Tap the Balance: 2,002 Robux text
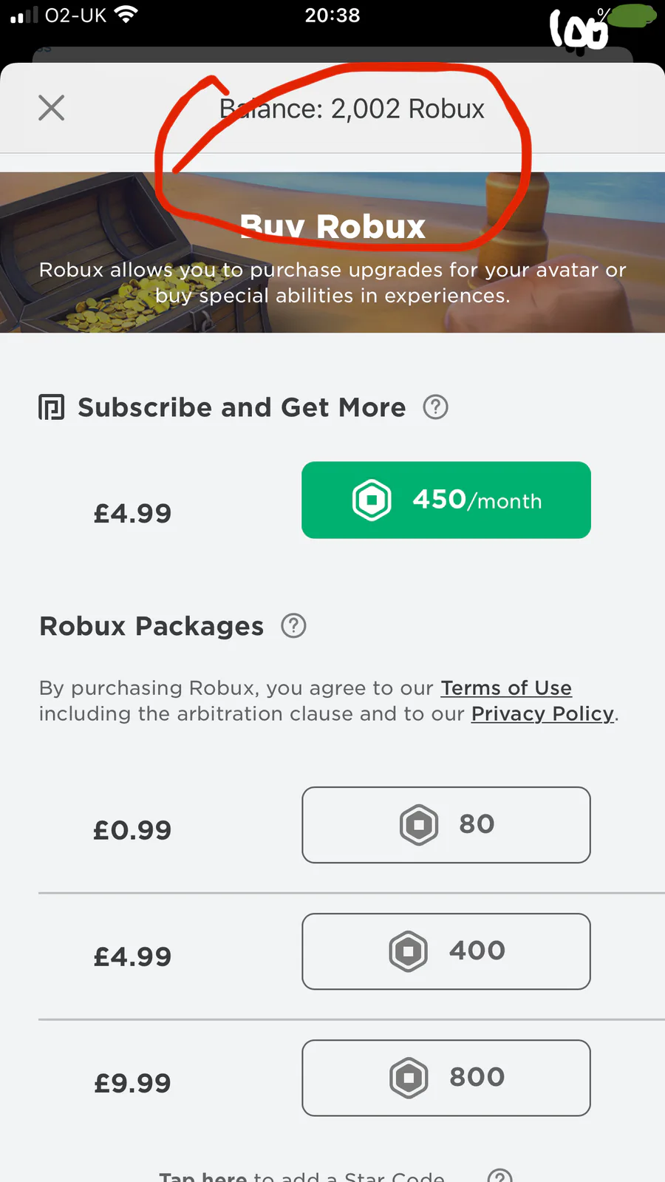Screen dimensions: 665x1182 click(352, 109)
